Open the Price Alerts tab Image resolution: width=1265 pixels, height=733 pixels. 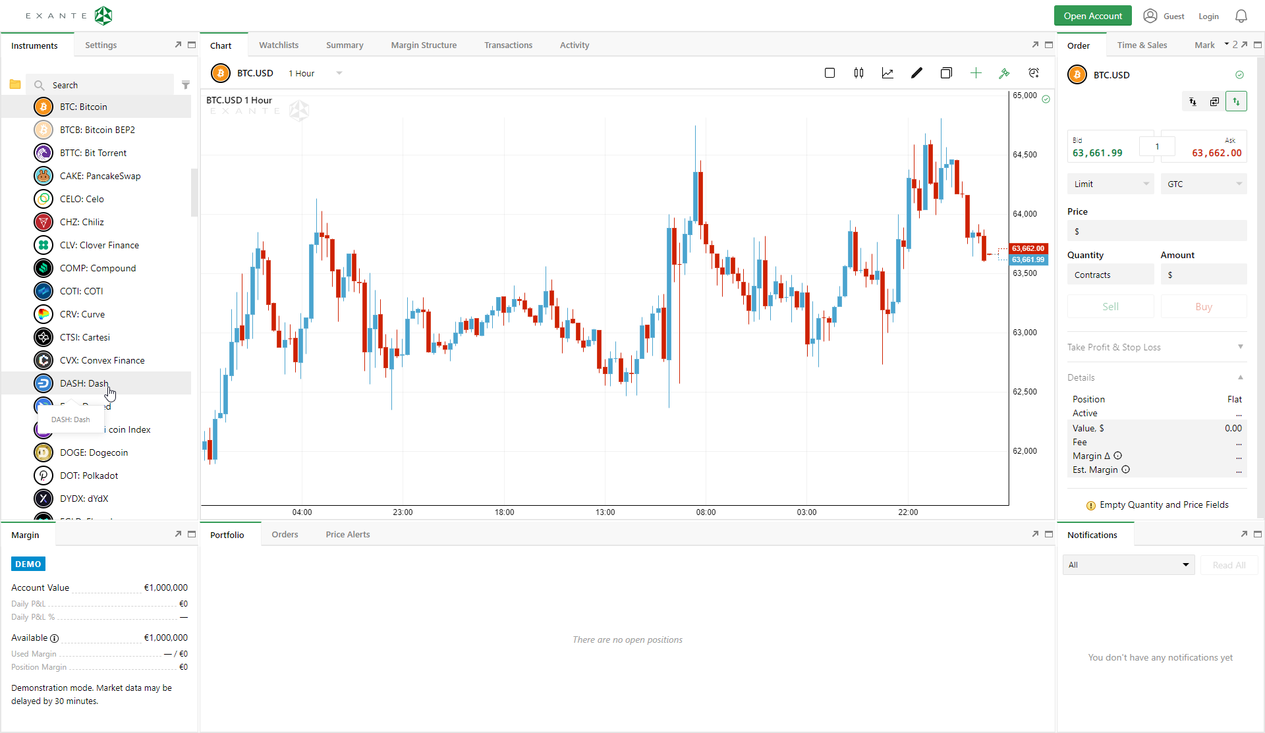point(347,534)
